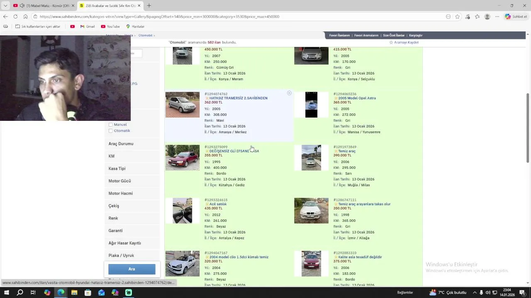The height and width of the screenshot is (298, 531).
Task: Open Task View on taskbar
Action: (33, 293)
